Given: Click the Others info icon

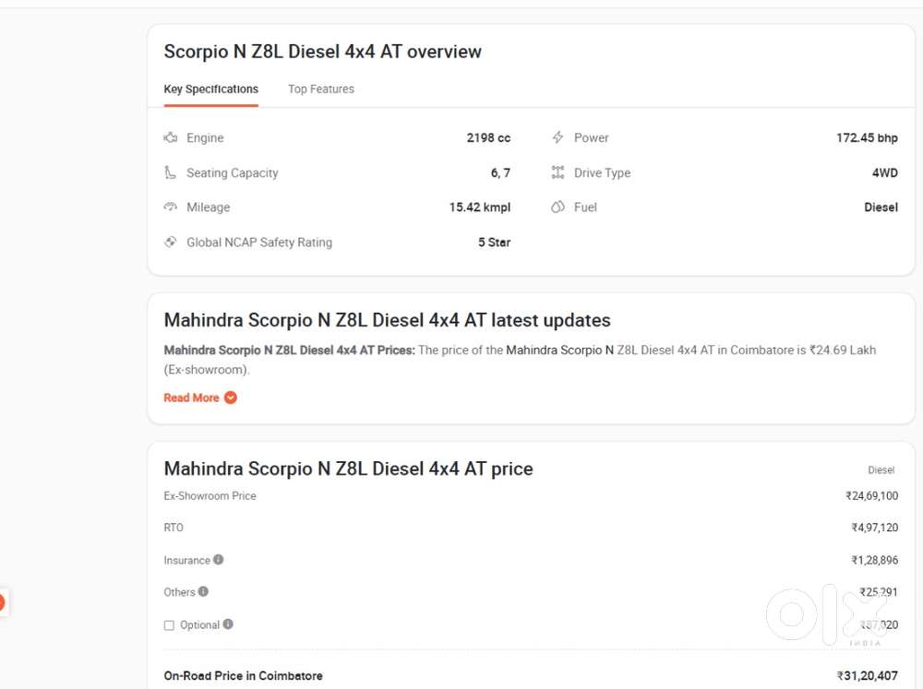Looking at the screenshot, I should click(x=203, y=592).
